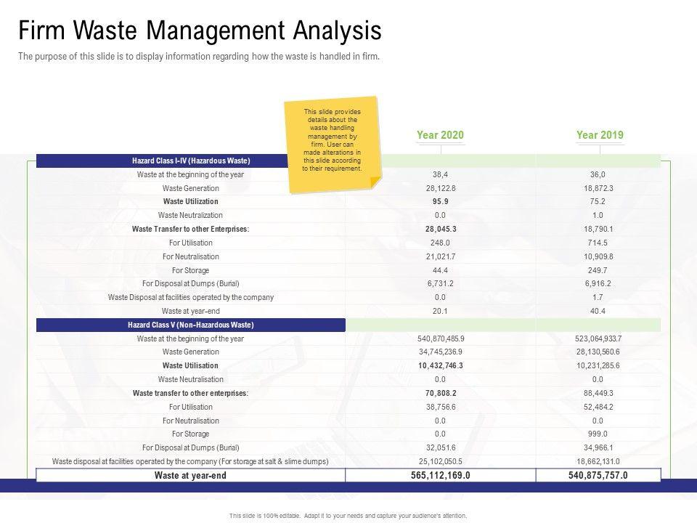The image size is (697, 523).
Task: Click the 28,045.3 waste transfer value
Action: pyautogui.click(x=440, y=229)
